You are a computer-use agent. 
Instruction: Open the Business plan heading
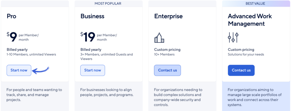[x=92, y=16]
